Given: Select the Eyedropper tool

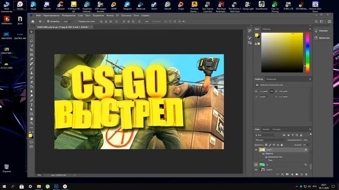Looking at the screenshot, I should (x=31, y=59).
